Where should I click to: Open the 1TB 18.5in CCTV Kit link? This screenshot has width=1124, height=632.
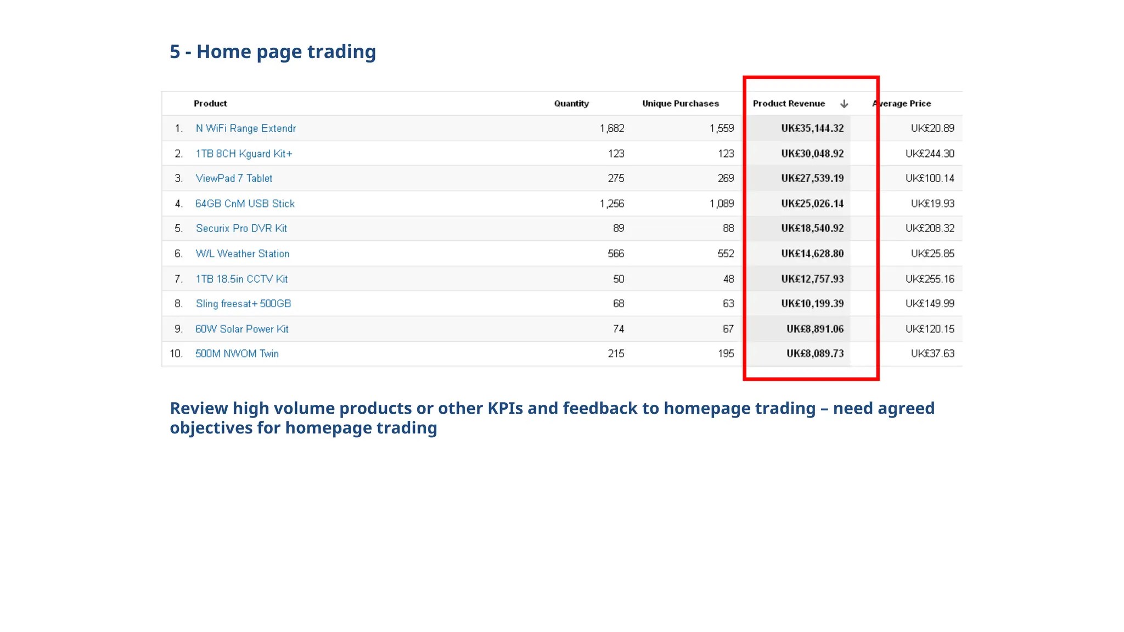241,279
